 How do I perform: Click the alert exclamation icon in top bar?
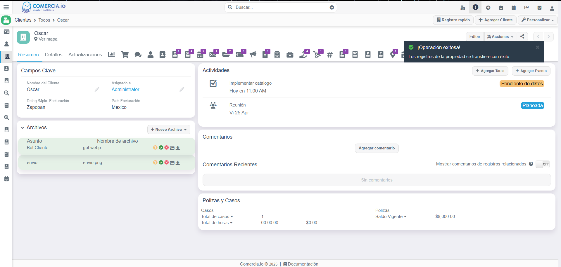pos(475,7)
